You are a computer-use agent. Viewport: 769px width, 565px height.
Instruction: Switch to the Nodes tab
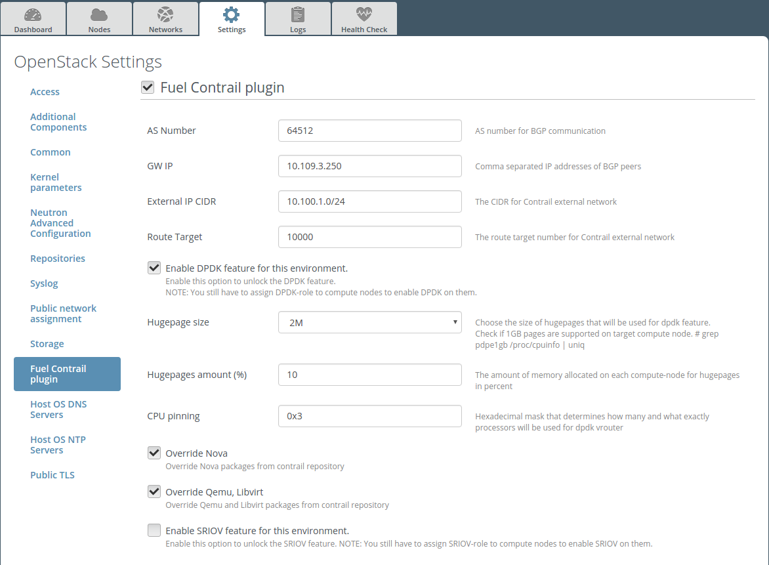click(99, 18)
